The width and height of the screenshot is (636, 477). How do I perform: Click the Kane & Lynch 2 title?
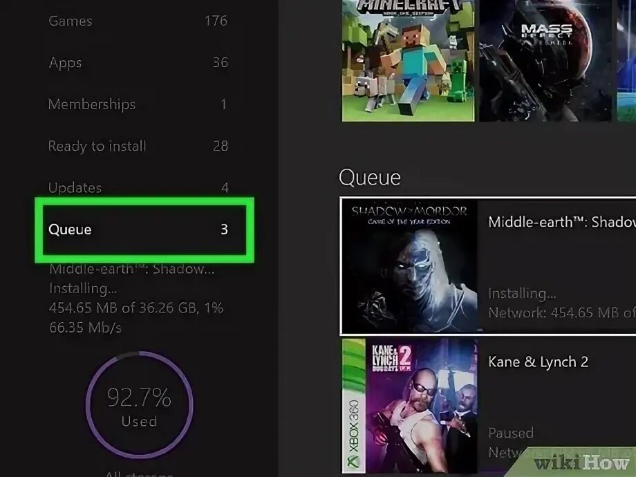pos(538,362)
